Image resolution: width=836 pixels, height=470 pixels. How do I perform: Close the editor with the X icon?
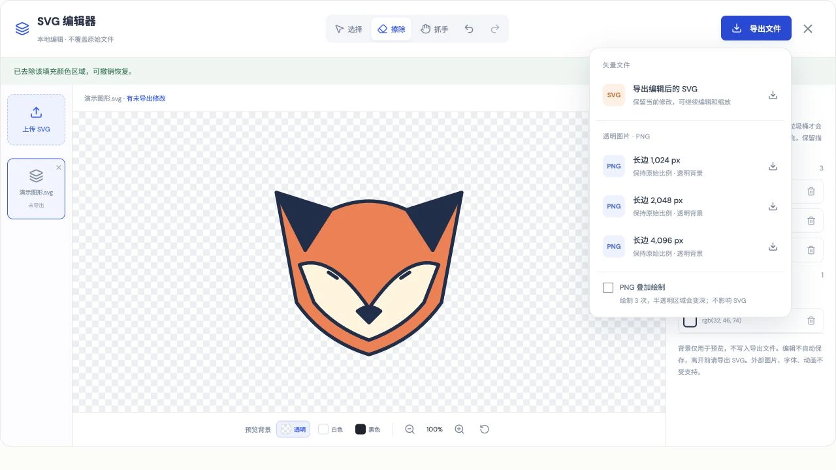click(808, 29)
